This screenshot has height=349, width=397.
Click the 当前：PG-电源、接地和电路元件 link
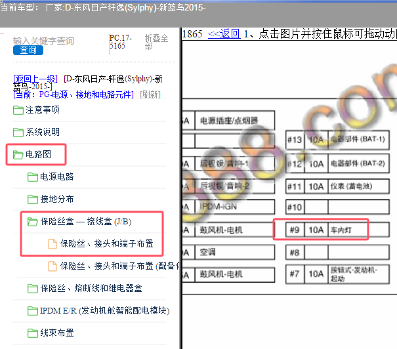tap(73, 94)
